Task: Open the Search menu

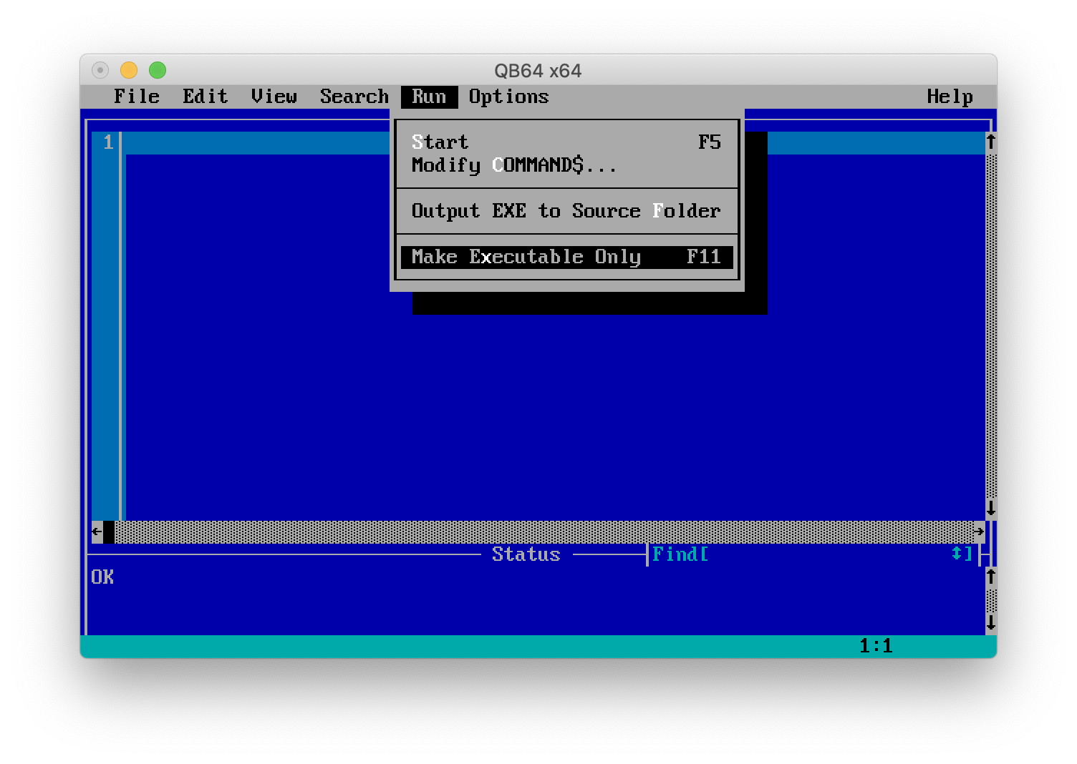Action: [x=354, y=97]
